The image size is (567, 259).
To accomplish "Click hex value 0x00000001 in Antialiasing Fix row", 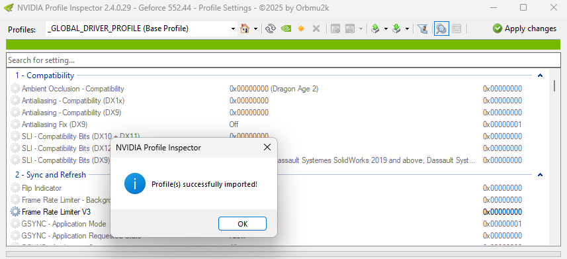I will point(502,125).
